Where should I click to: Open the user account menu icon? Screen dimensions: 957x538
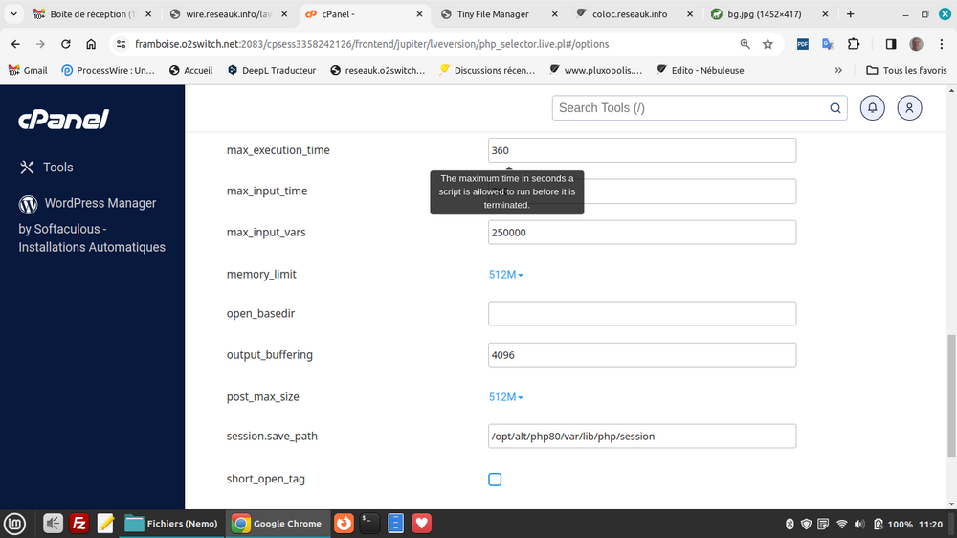tap(909, 108)
